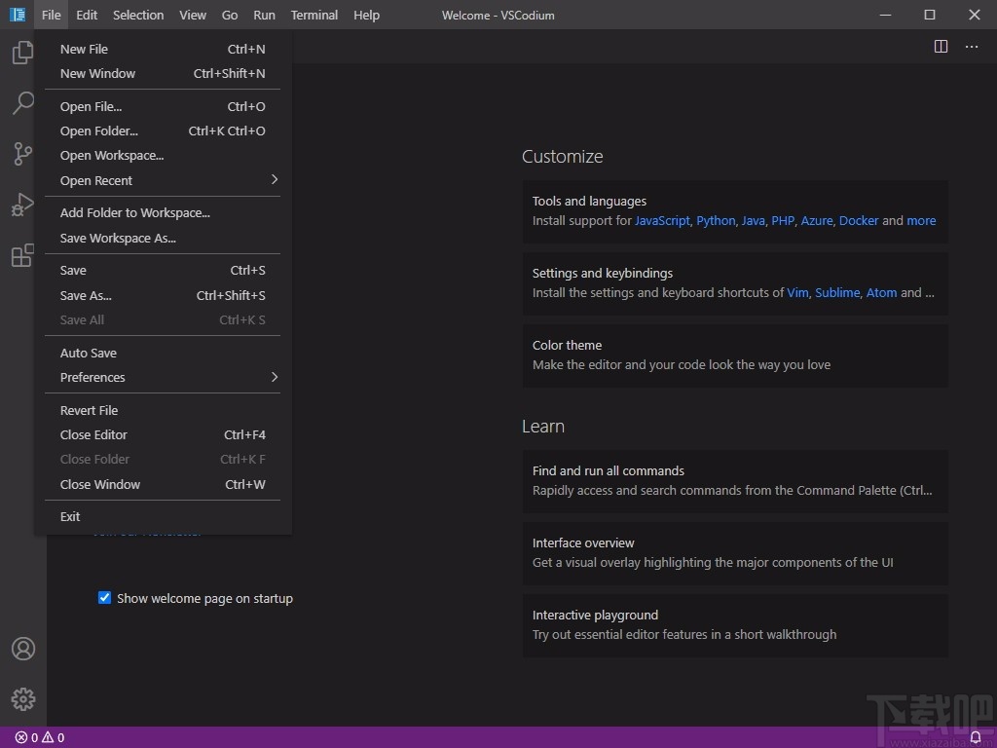Open the Source Control view icon

tap(22, 154)
